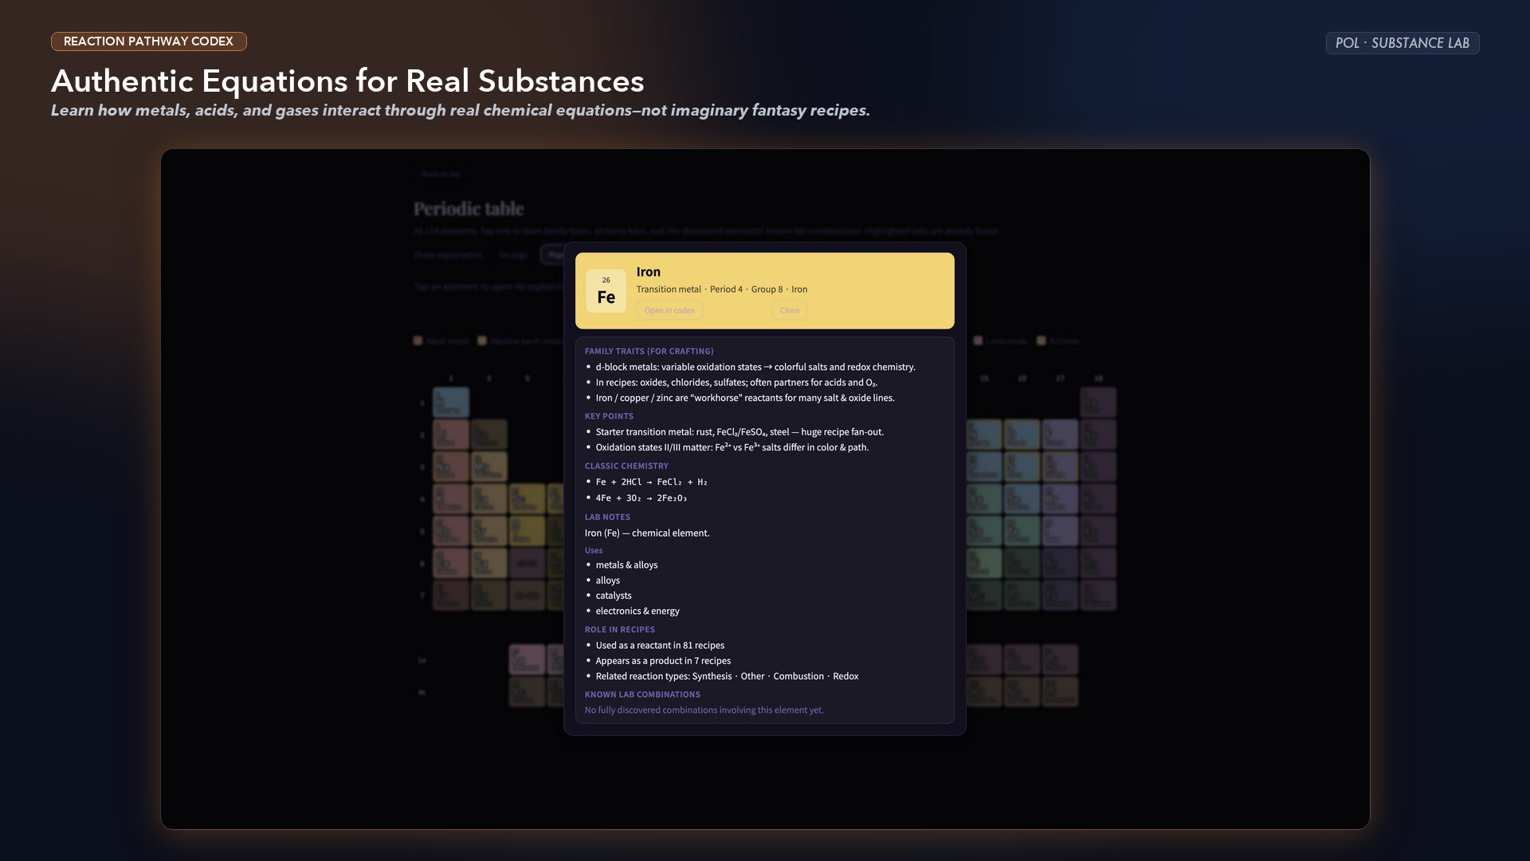The width and height of the screenshot is (1530, 861).
Task: Click 'Used as a reactant in 81 recipes'
Action: 660,646
